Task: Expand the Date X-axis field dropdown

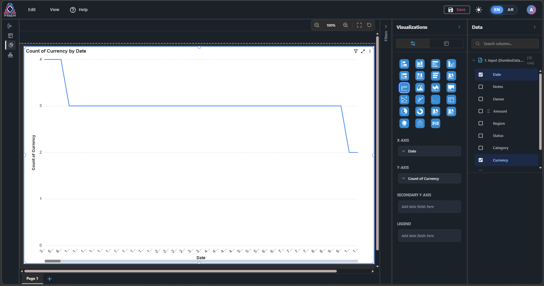Action: pos(403,151)
